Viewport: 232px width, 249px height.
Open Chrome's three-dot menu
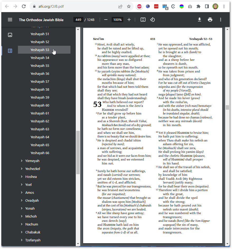click(224, 6)
